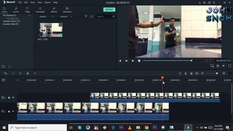Click the preview volume speaker icon
The image size is (233, 131).
point(224,66)
